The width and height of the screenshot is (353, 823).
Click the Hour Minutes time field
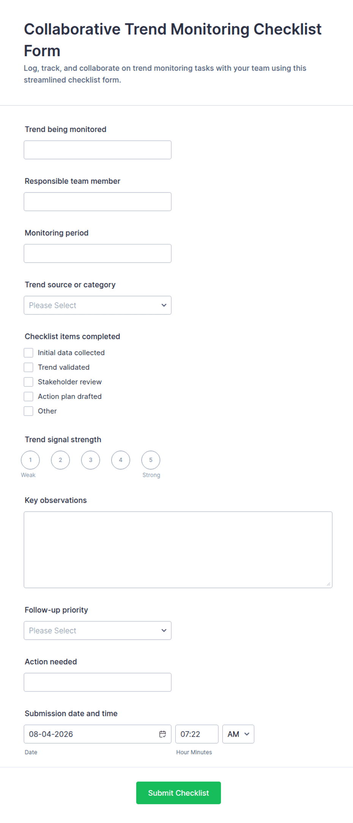(x=197, y=734)
